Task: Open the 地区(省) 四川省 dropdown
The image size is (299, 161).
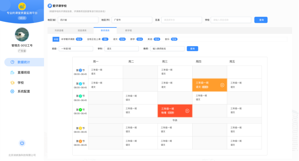Action: 78,20
